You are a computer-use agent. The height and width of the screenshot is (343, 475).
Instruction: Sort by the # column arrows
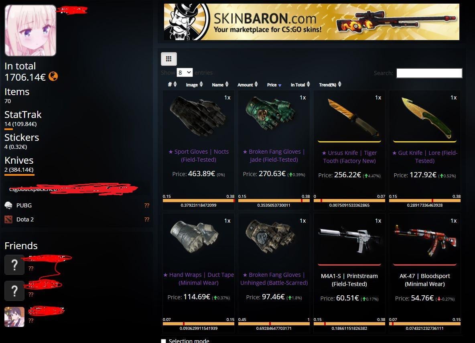point(173,85)
